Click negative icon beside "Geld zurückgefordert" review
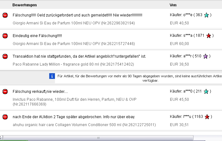The height and width of the screenshot is (141, 222). pyautogui.click(x=5, y=15)
